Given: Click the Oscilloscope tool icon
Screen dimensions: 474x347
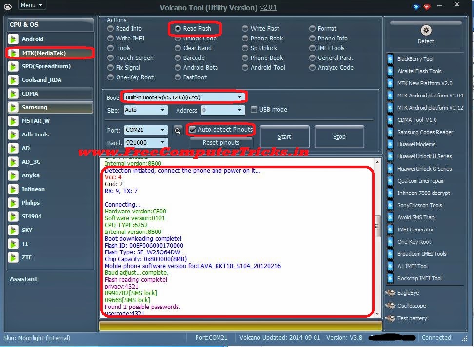Looking at the screenshot, I should pos(390,306).
